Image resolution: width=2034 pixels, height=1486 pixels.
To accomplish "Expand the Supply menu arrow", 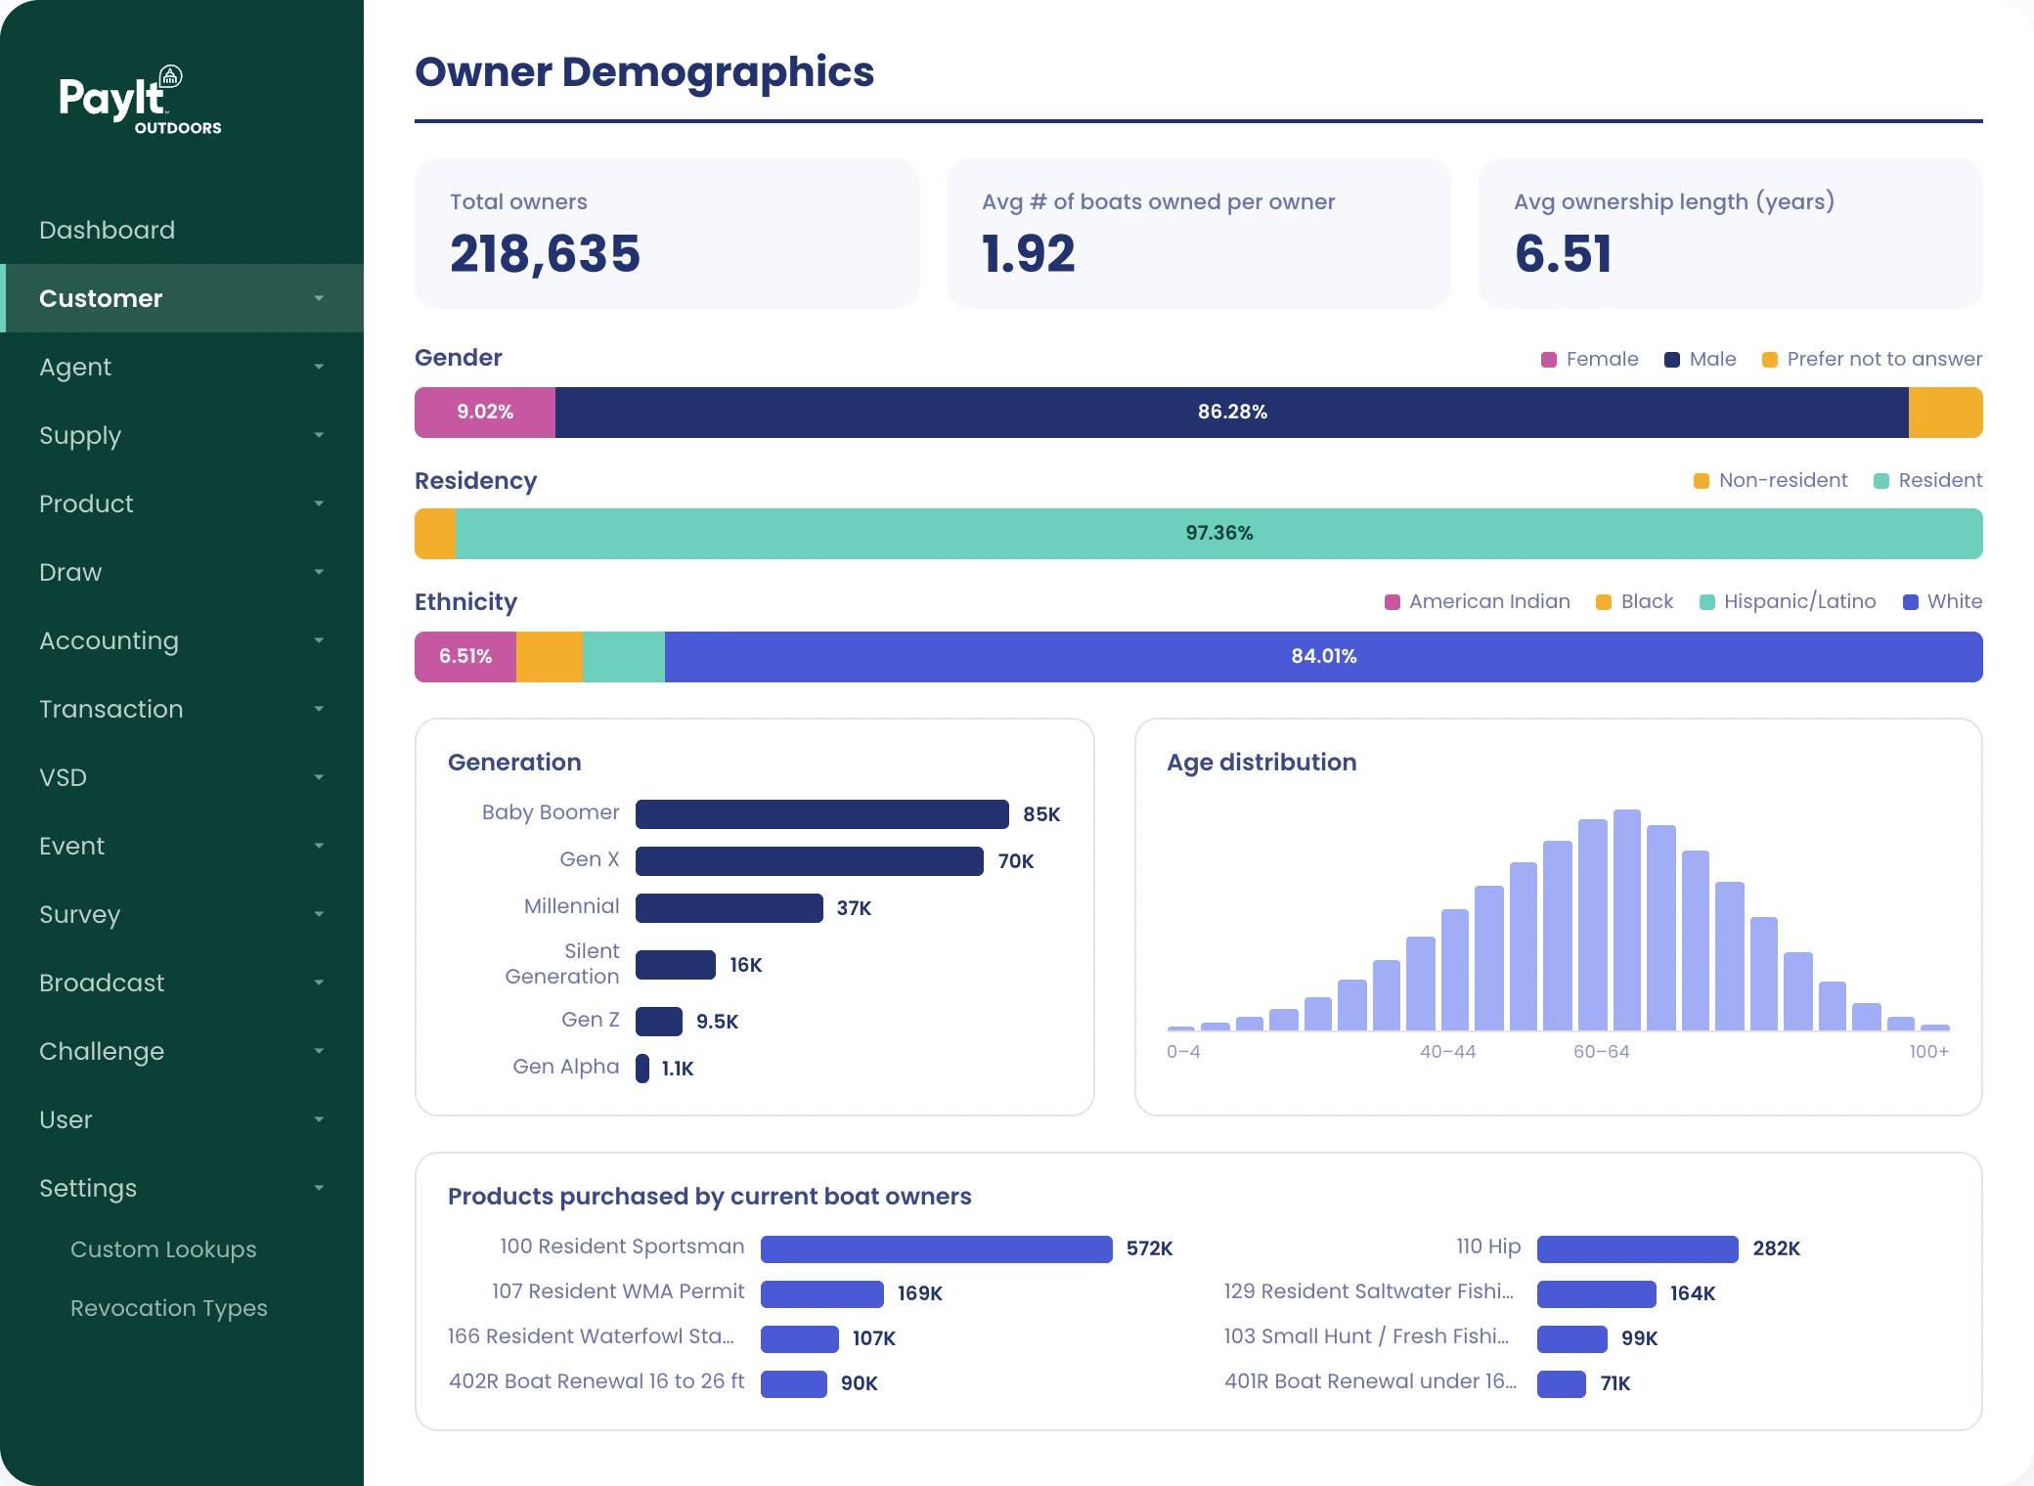I will [x=319, y=435].
